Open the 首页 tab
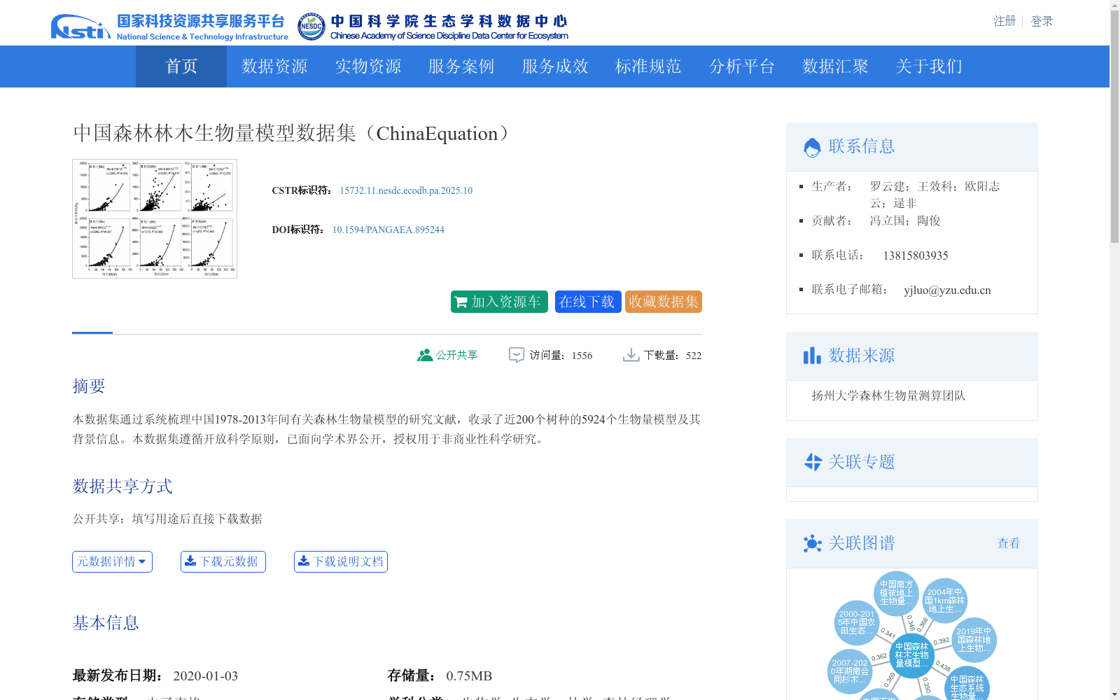 181,66
